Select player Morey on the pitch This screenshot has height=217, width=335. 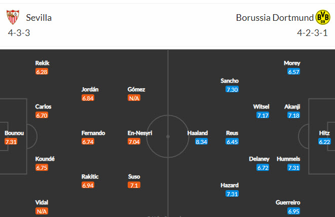tap(292, 63)
